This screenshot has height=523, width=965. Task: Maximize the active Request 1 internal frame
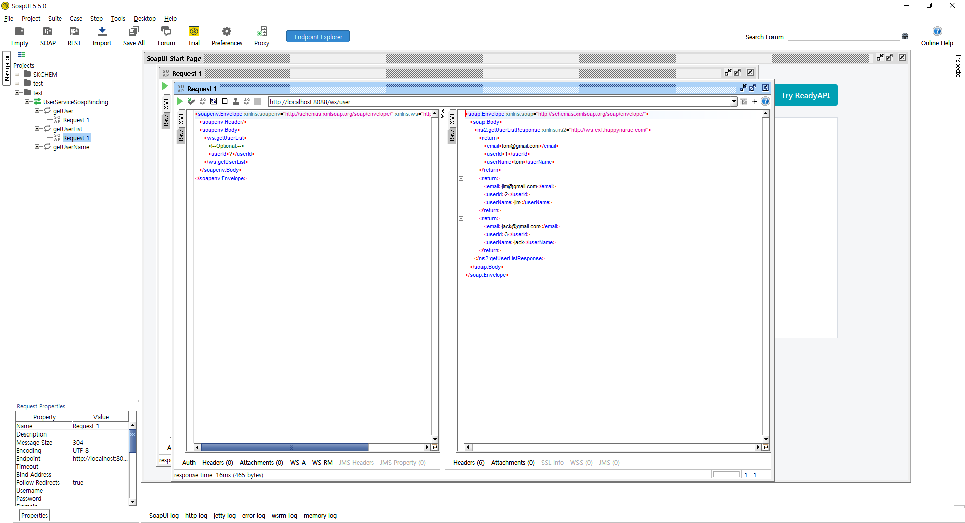pos(752,88)
